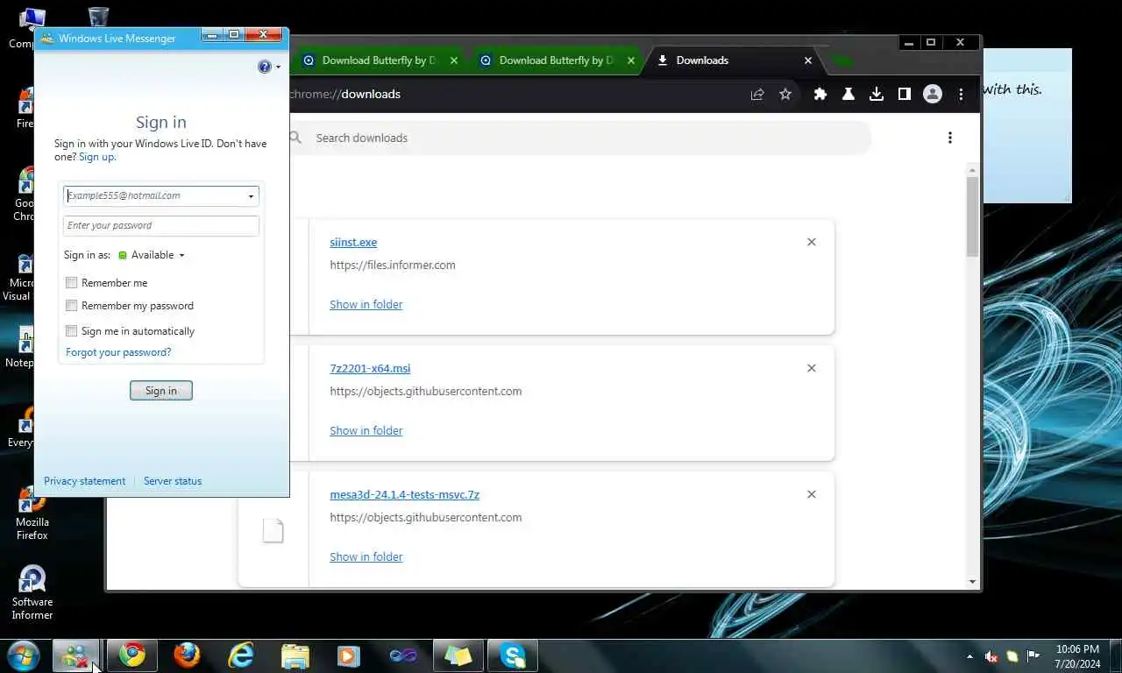
Task: Open Chrome's downloads tray icon
Action: [877, 94]
